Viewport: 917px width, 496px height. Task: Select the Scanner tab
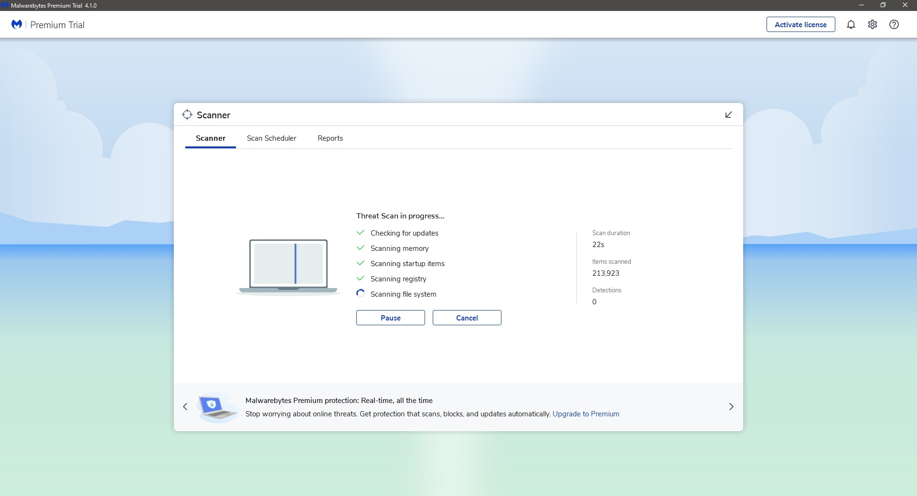[210, 138]
